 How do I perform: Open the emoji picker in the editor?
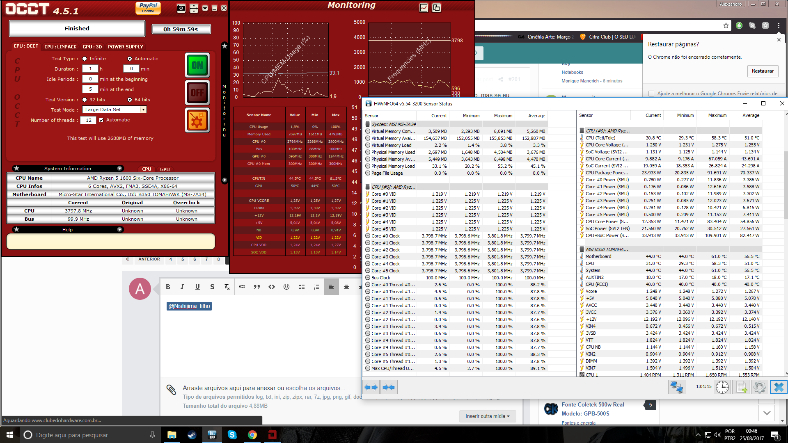coord(286,287)
